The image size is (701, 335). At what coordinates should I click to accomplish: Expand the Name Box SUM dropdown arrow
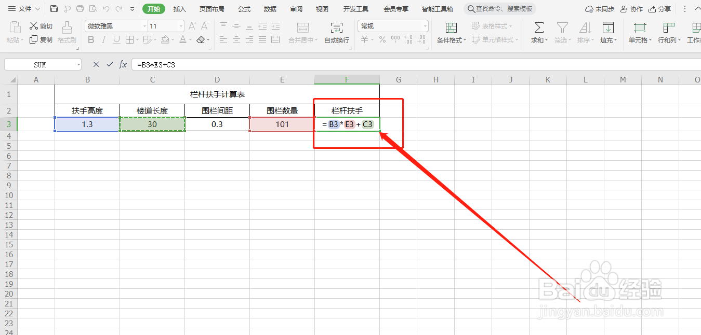(x=78, y=65)
